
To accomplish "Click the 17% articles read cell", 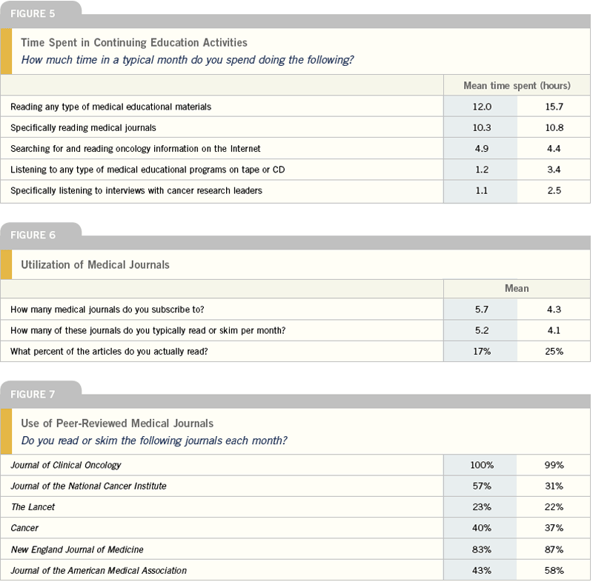I will 481,351.
